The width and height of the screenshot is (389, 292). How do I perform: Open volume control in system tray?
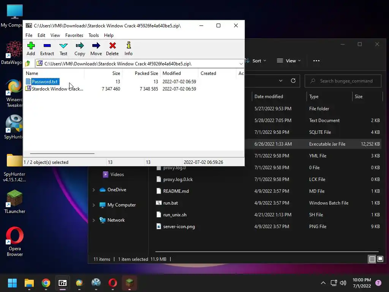(x=343, y=283)
